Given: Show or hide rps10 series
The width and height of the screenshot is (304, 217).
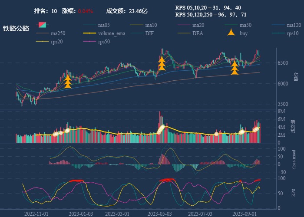Looking at the screenshot, I should click(293, 33).
